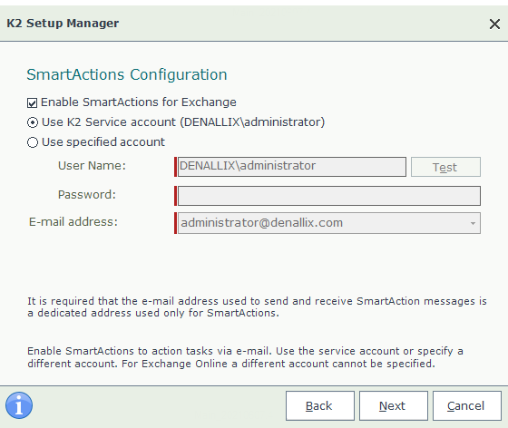The image size is (508, 428).
Task: Focus the Password input box
Action: 328,196
